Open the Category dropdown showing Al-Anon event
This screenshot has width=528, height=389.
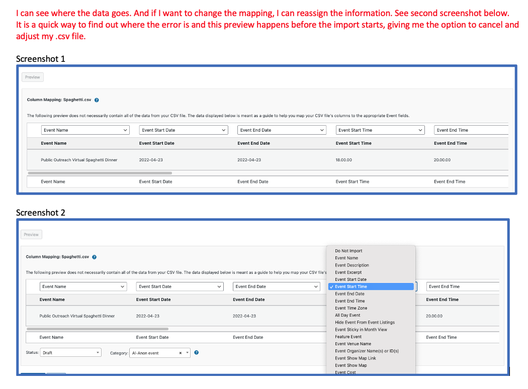tap(159, 353)
